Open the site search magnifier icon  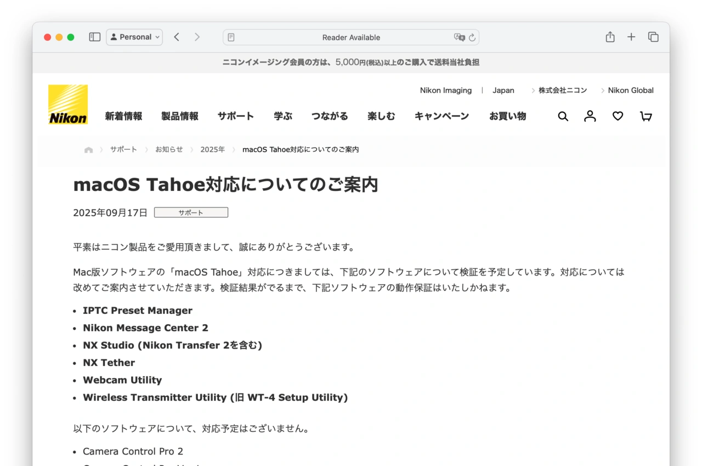point(563,116)
